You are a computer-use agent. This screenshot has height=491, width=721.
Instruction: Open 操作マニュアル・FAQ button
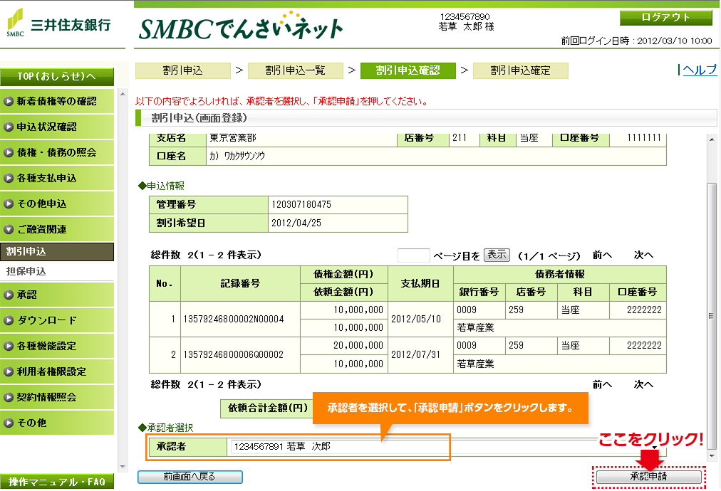click(x=57, y=481)
